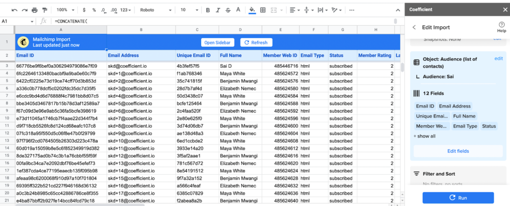Click the Email Type field chip
This screenshot has width=510, height=206.
(465, 126)
